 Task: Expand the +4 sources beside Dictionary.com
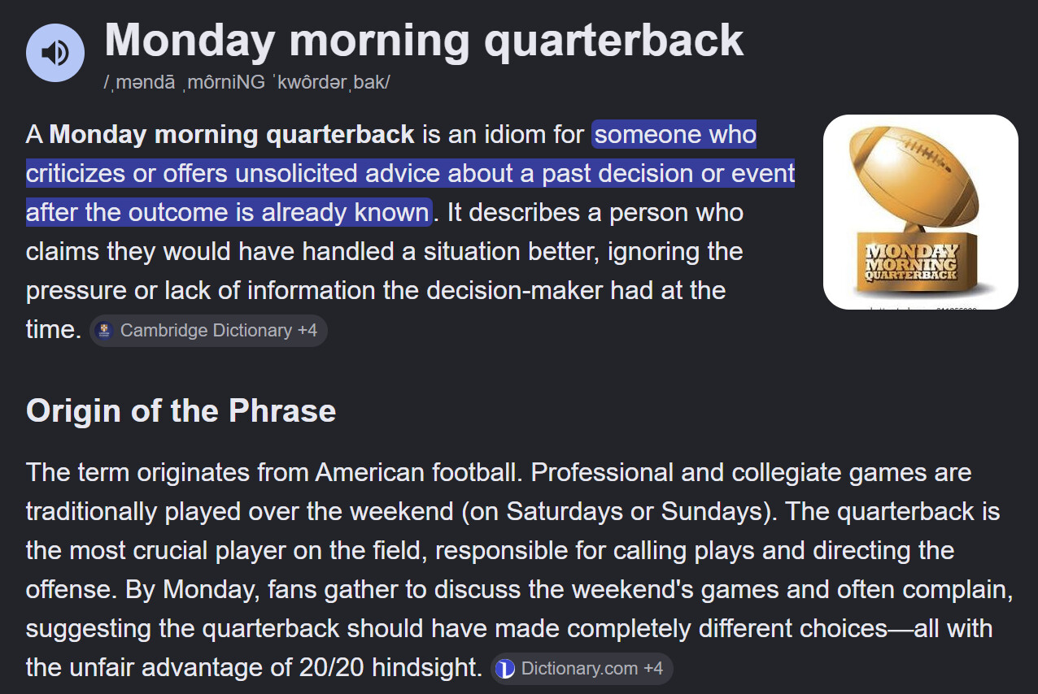click(653, 669)
